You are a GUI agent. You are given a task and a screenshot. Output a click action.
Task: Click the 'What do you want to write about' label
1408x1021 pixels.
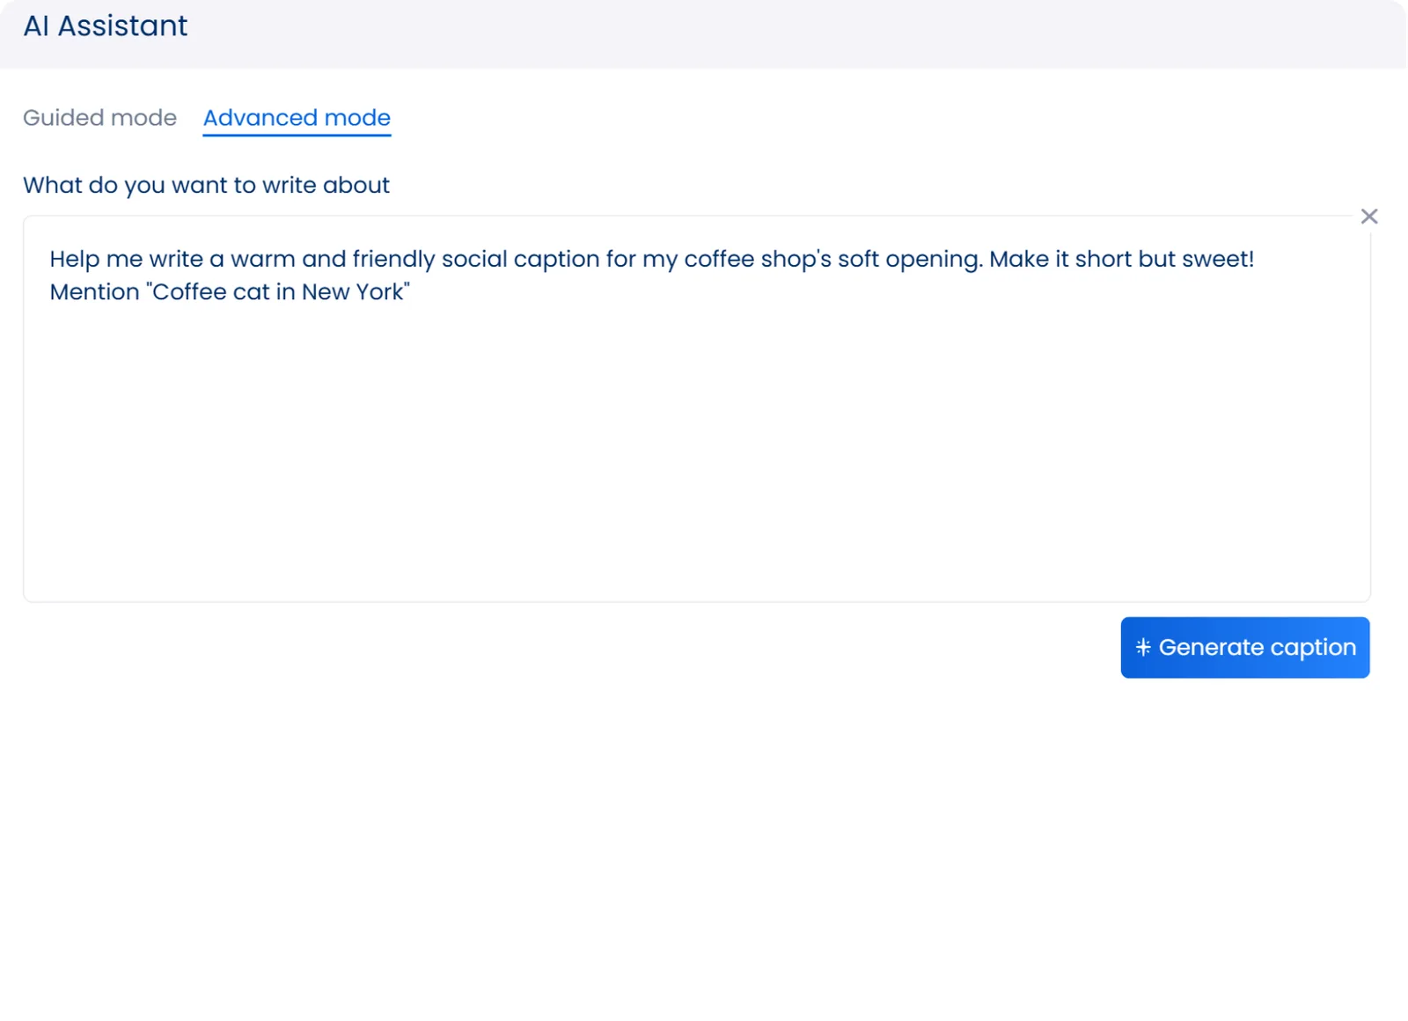[x=206, y=186]
